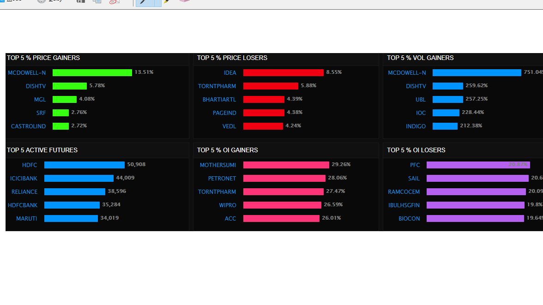Click the red bar beside PAGEIND
Screen dimensions: 543x305
[264, 113]
